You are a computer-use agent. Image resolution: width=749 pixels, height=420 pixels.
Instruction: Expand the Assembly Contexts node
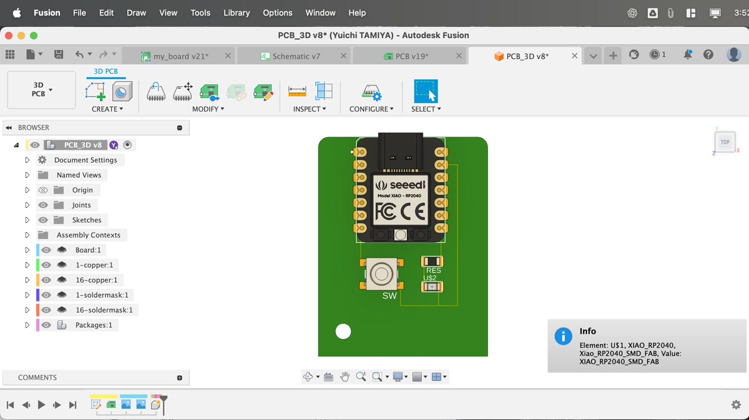pyautogui.click(x=27, y=235)
